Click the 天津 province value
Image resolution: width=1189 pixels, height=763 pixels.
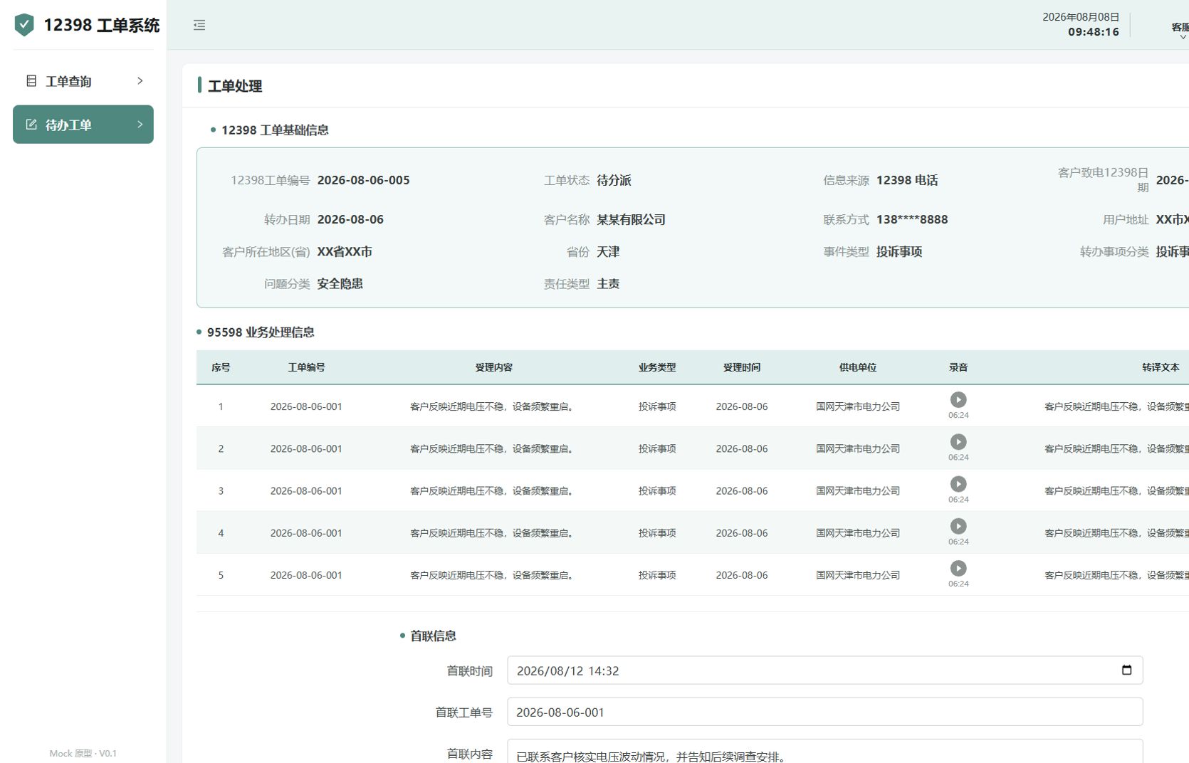[608, 251]
